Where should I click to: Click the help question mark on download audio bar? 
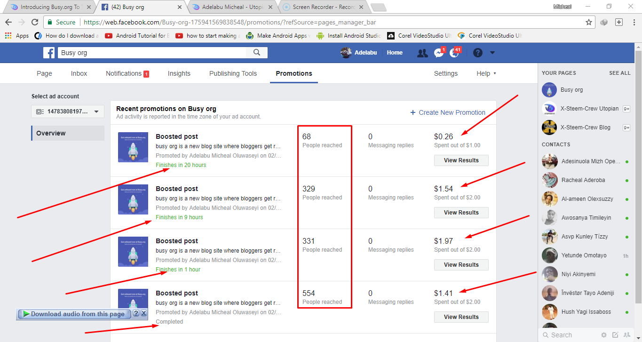coord(136,313)
